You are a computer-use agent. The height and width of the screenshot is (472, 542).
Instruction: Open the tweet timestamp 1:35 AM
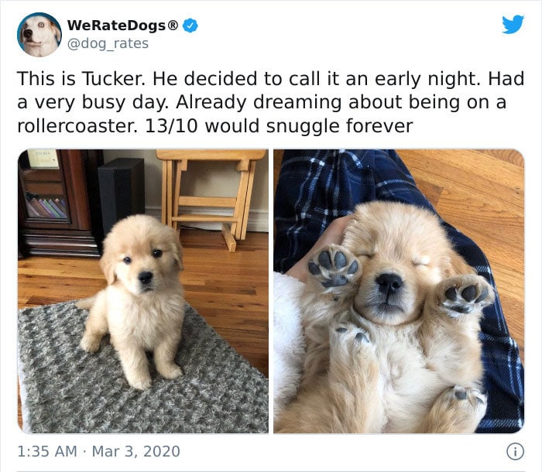pyautogui.click(x=46, y=451)
